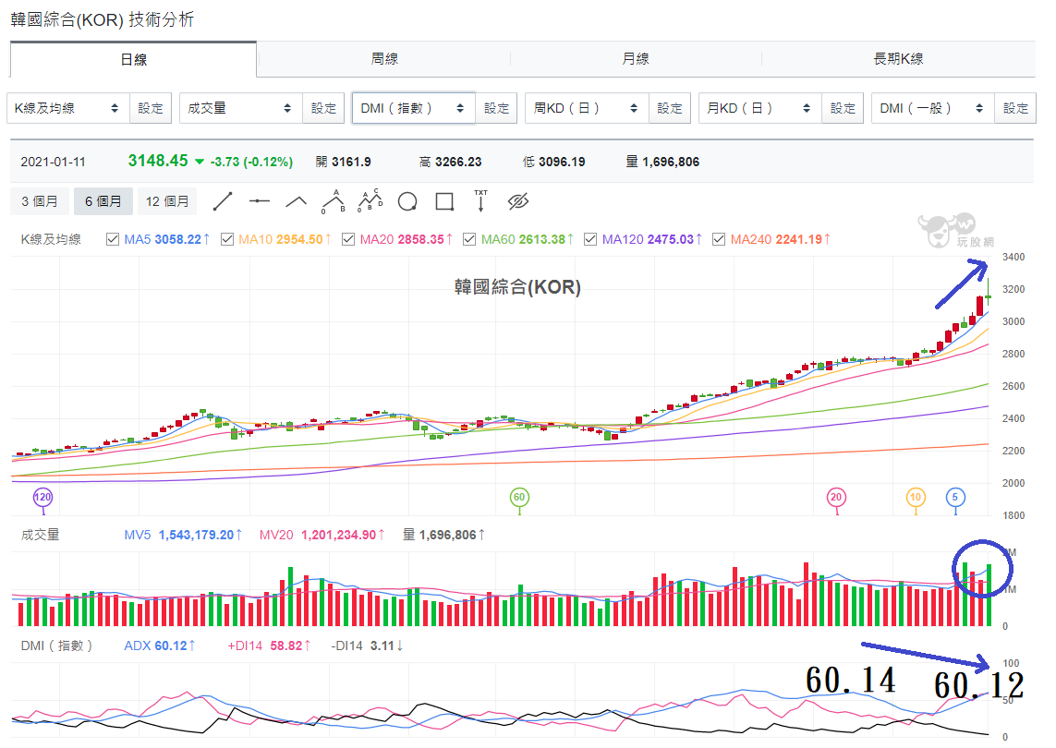Image resolution: width=1056 pixels, height=748 pixels.
Task: Select the A-B-C-D wave pattern tool
Action: click(x=370, y=201)
